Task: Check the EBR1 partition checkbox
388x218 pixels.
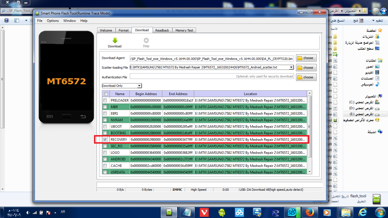Action: coord(105,114)
